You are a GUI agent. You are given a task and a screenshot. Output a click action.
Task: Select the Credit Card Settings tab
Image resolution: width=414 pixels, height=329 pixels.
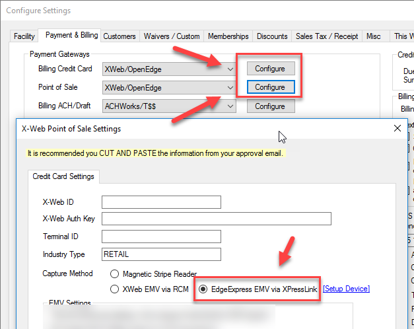(x=63, y=176)
